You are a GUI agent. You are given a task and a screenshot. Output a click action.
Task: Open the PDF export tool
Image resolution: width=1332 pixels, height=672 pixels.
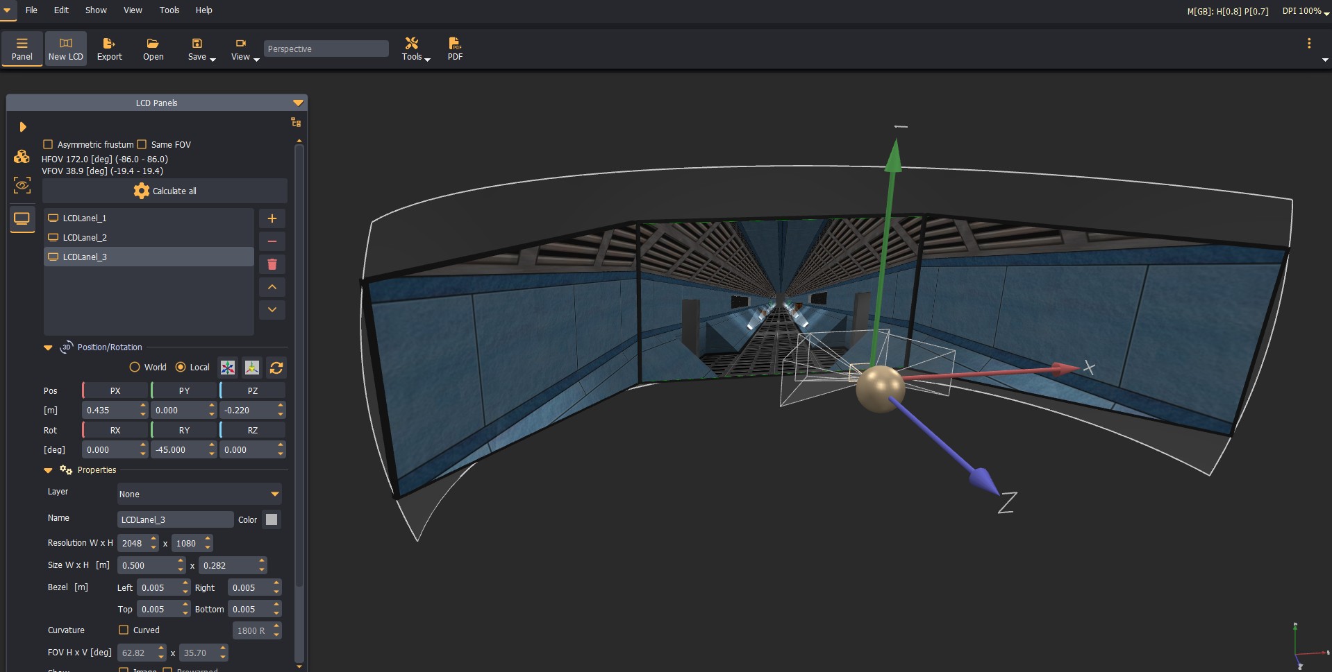(x=455, y=49)
